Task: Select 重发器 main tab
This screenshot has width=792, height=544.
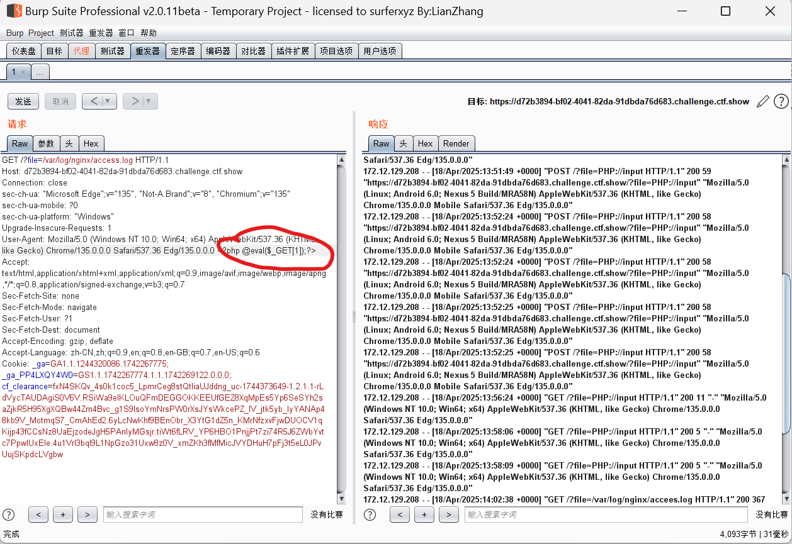Action: coord(148,51)
